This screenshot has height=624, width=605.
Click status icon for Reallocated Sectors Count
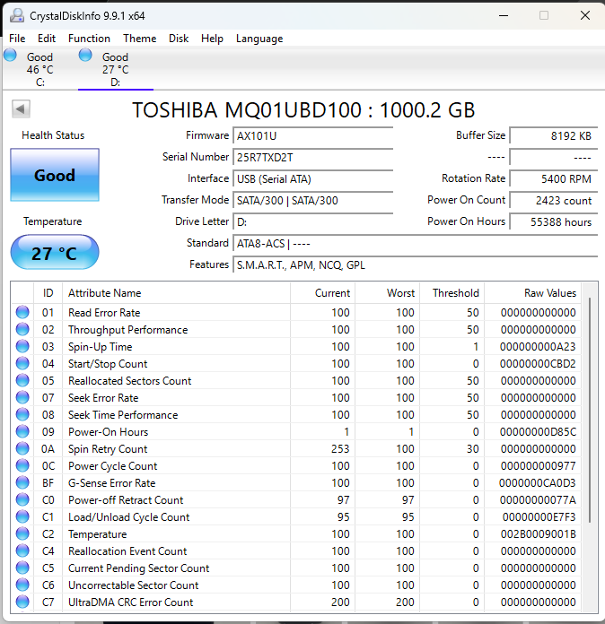(x=22, y=380)
